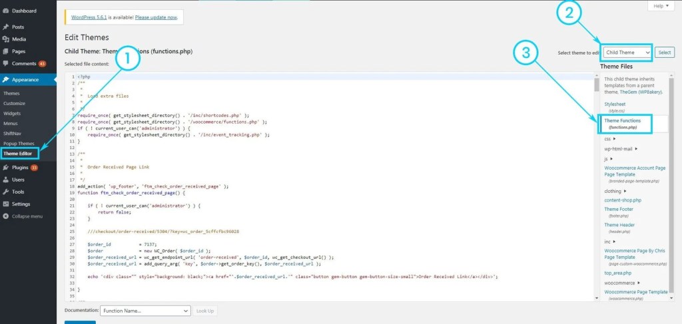Go to Customize submenu item
Screen dimensions: 682x324
click(15, 103)
